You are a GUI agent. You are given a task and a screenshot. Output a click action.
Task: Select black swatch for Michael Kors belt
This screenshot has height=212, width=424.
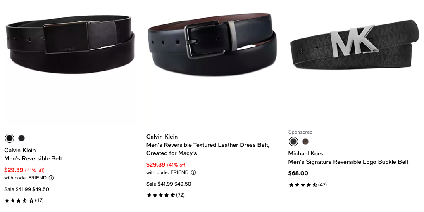click(293, 141)
